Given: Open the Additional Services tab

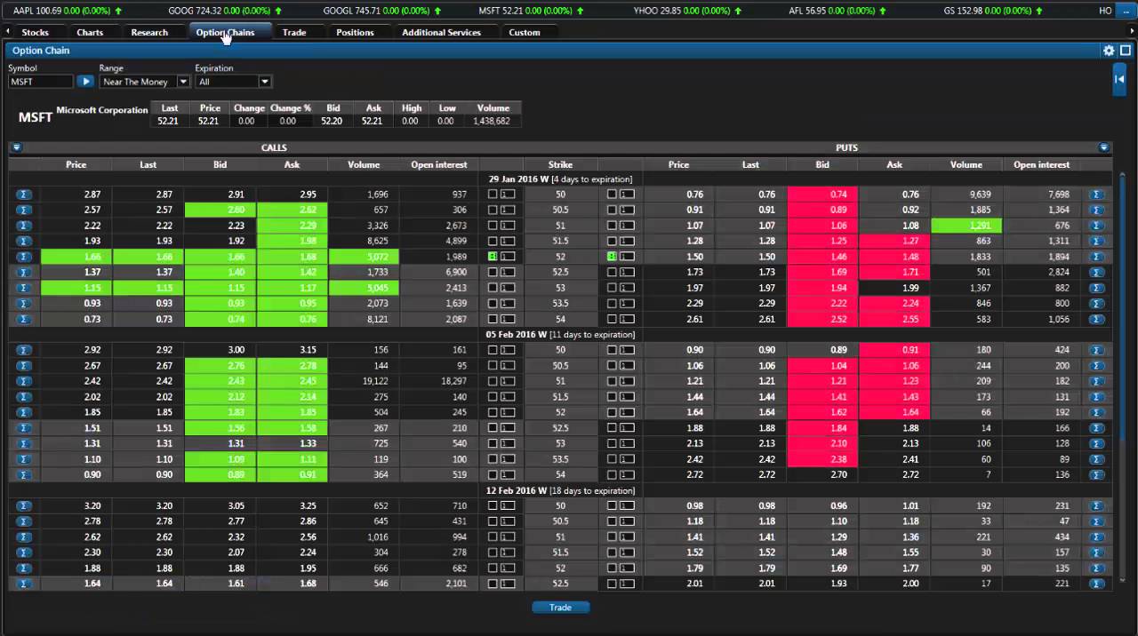Looking at the screenshot, I should 441,32.
